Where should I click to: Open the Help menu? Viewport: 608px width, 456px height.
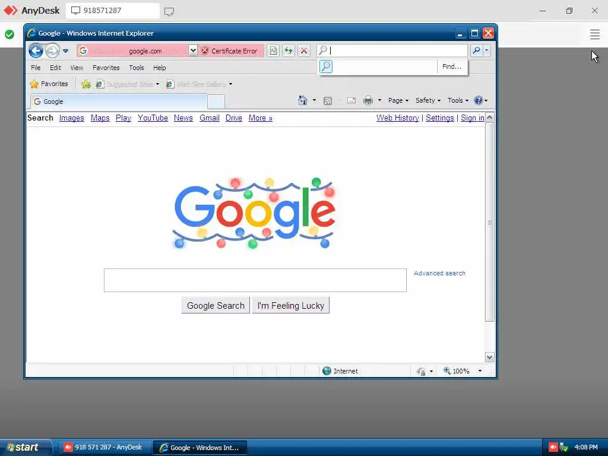pyautogui.click(x=159, y=68)
